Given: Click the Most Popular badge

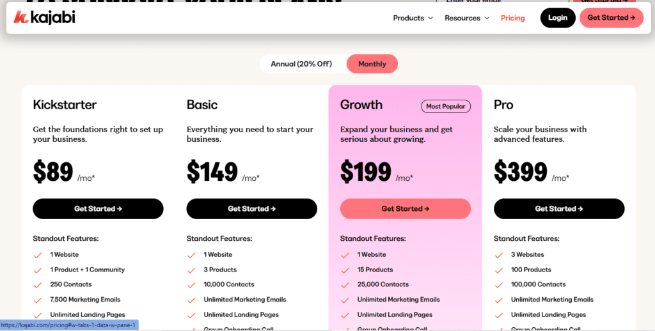Looking at the screenshot, I should [x=446, y=107].
